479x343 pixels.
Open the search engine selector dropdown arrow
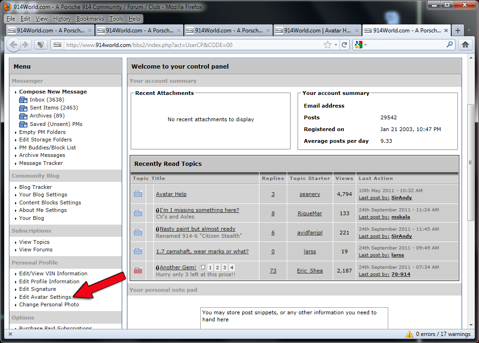[x=365, y=45]
